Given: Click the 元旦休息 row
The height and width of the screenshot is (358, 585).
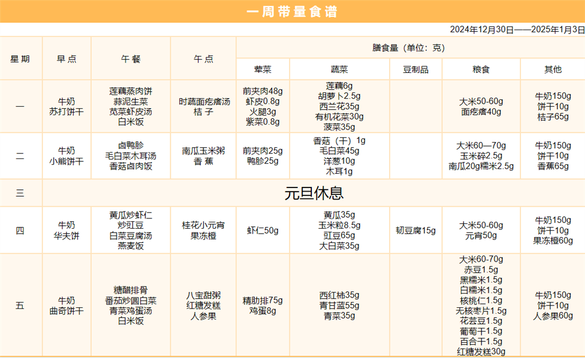Looking at the screenshot, I should point(314,193).
